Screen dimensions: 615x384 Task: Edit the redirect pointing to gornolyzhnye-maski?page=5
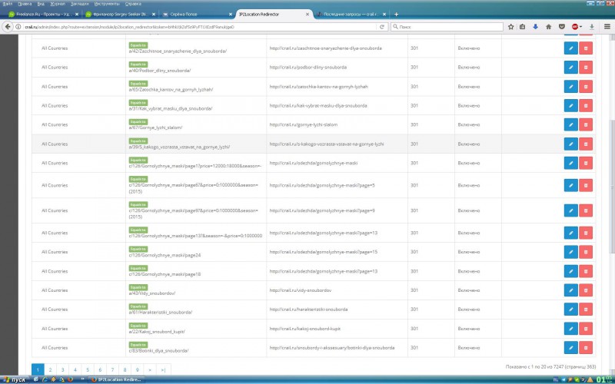pyautogui.click(x=570, y=185)
